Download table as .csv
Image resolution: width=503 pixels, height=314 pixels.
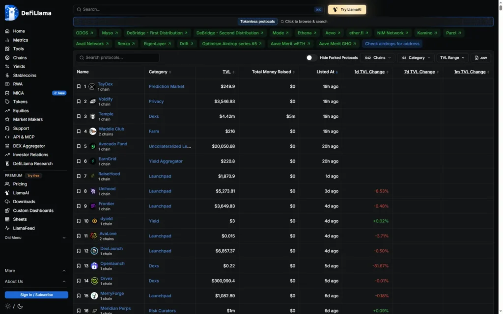481,58
